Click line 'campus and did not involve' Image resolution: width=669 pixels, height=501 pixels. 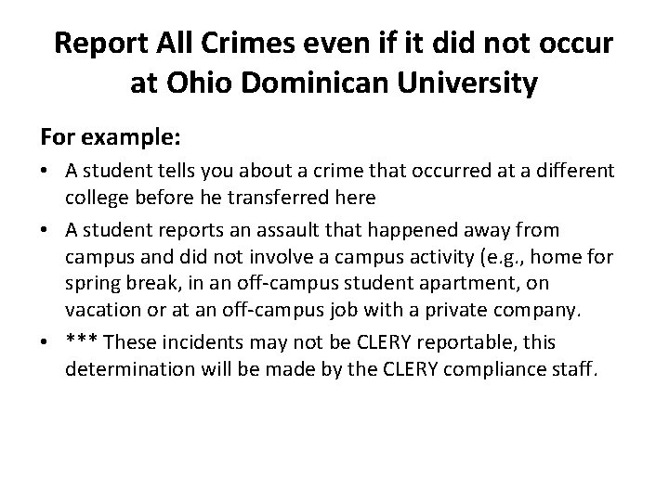339,257
